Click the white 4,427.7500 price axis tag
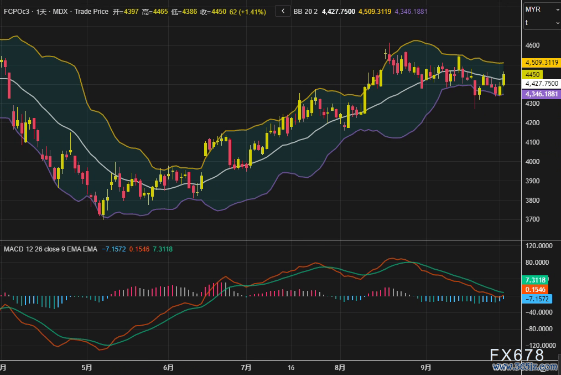Screen dimensions: 561x375 pos(542,84)
